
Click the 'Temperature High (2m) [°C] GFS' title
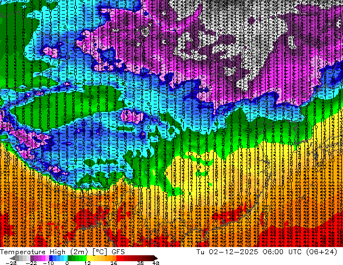tap(62, 252)
